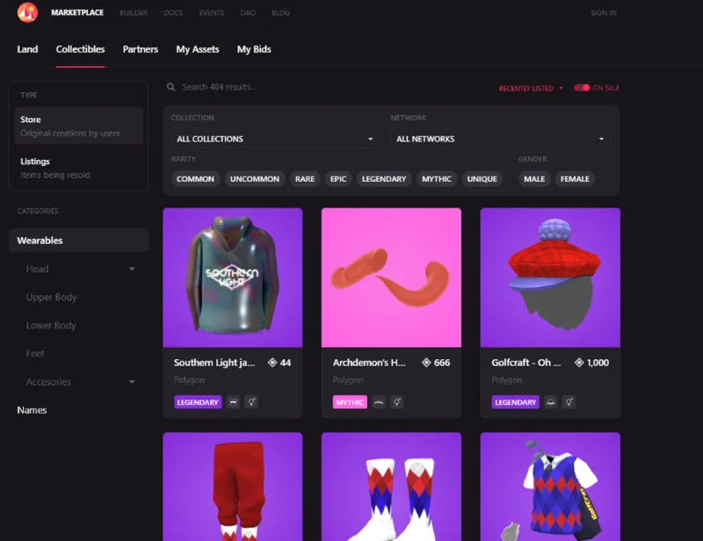Screen dimensions: 703x541
Task: Click the gender icon on Archdemon's card
Action: point(397,402)
